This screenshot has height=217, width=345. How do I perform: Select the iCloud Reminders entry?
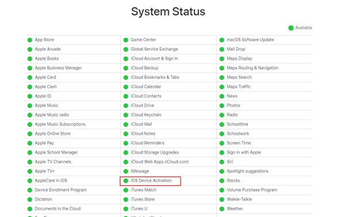[147, 143]
